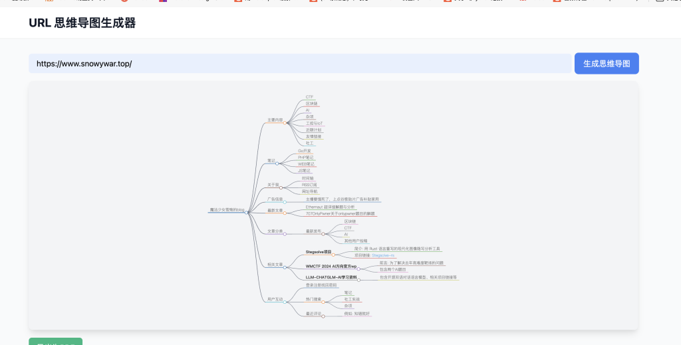Select the AI node under 主要内容

307,110
